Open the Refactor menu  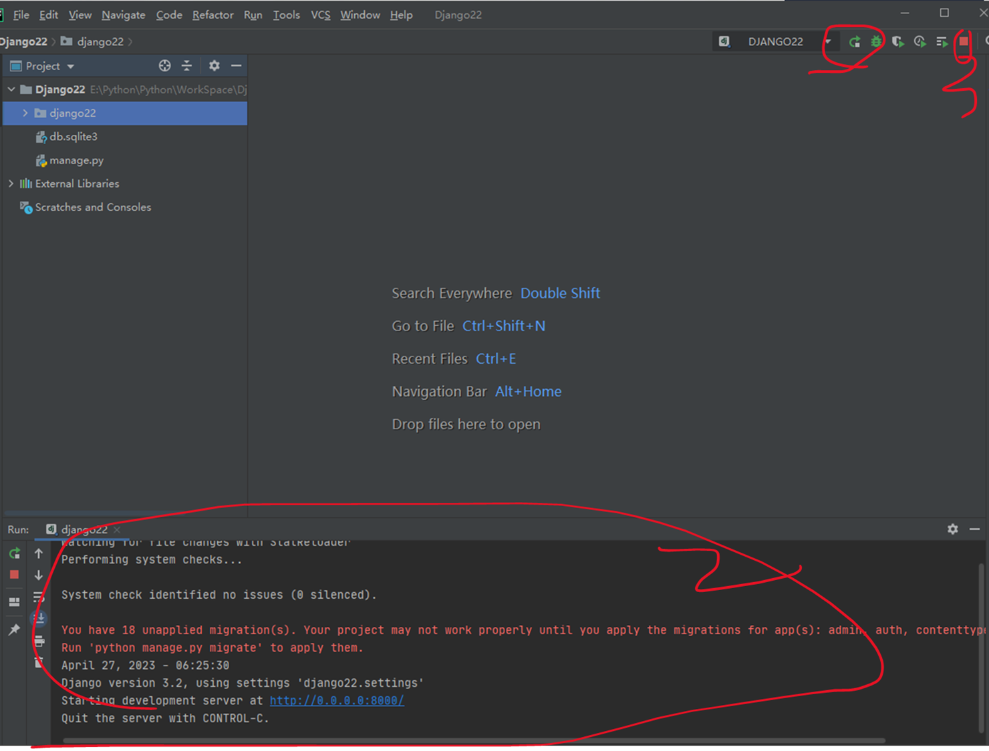[213, 15]
